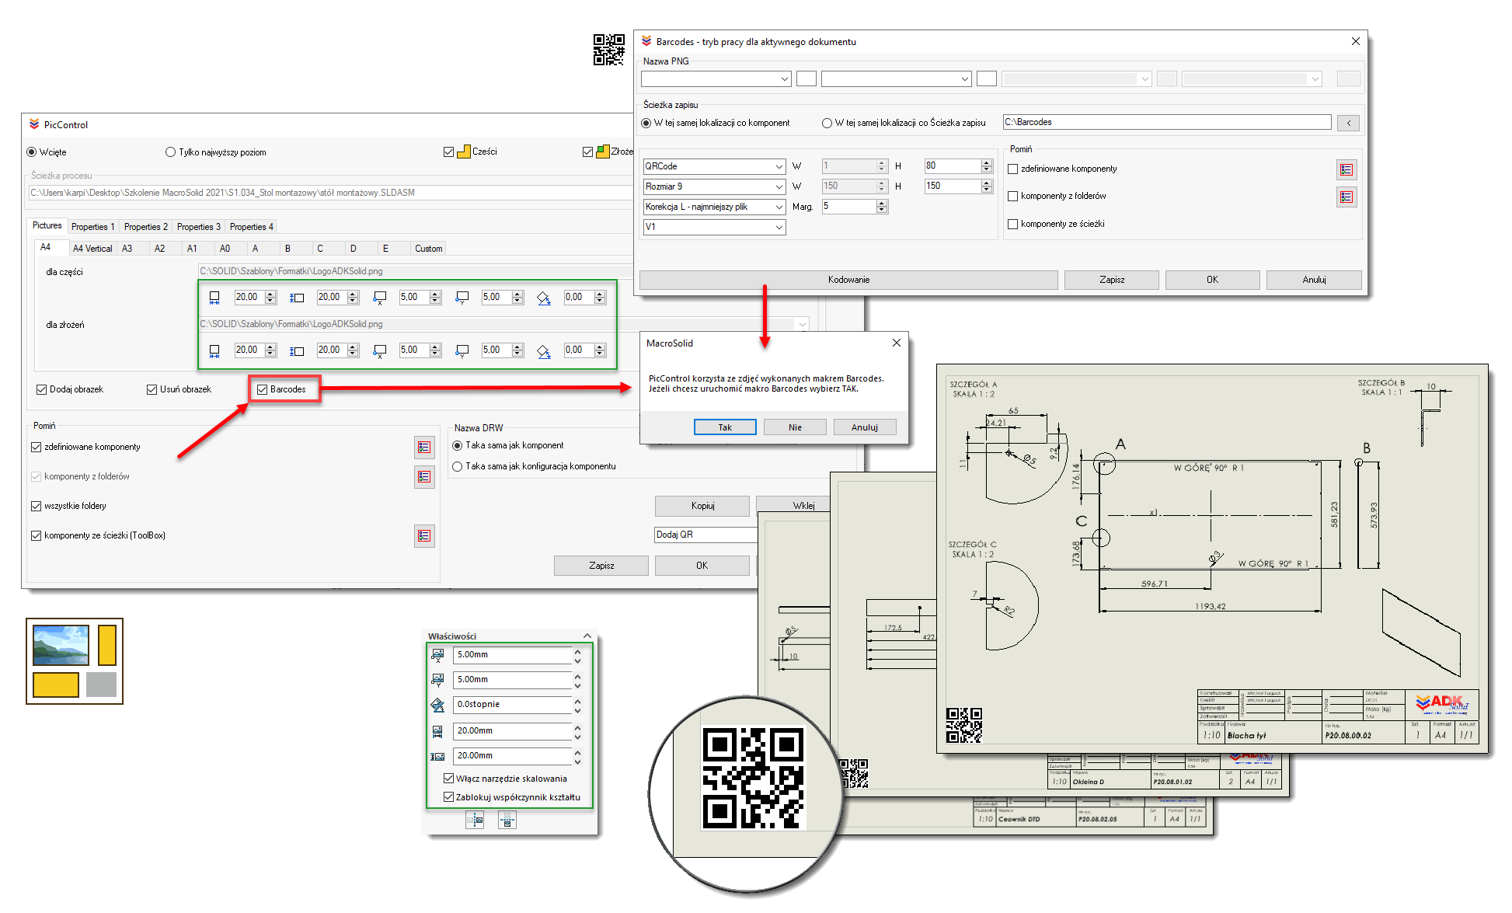1512x913 pixels.
Task: Select the A4 Vertical format tab
Action: coord(92,249)
